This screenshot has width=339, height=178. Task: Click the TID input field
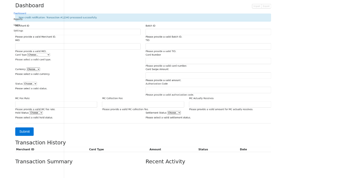point(208,46)
